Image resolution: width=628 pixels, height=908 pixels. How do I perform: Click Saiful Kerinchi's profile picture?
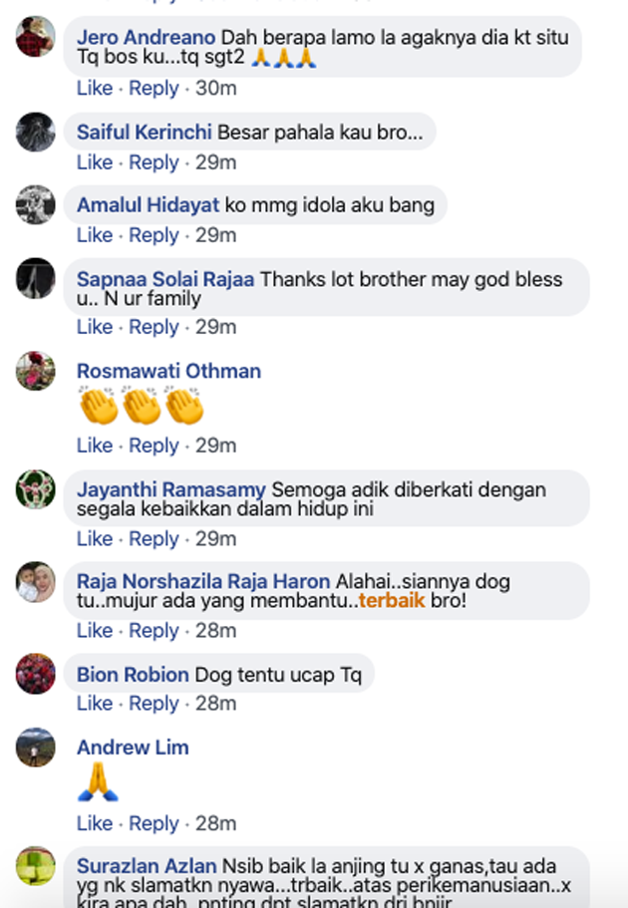tap(36, 132)
